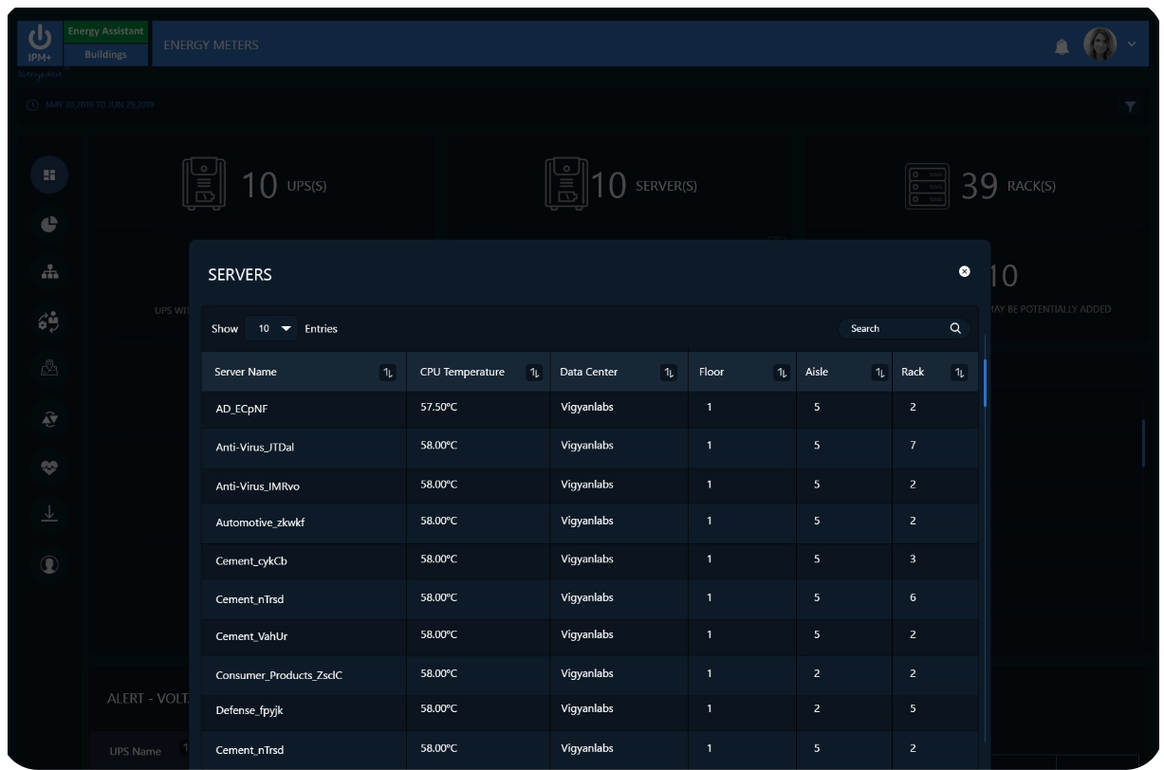Open the Show entries count dropdown
Screen dimensions: 1164x770
[x=271, y=329]
